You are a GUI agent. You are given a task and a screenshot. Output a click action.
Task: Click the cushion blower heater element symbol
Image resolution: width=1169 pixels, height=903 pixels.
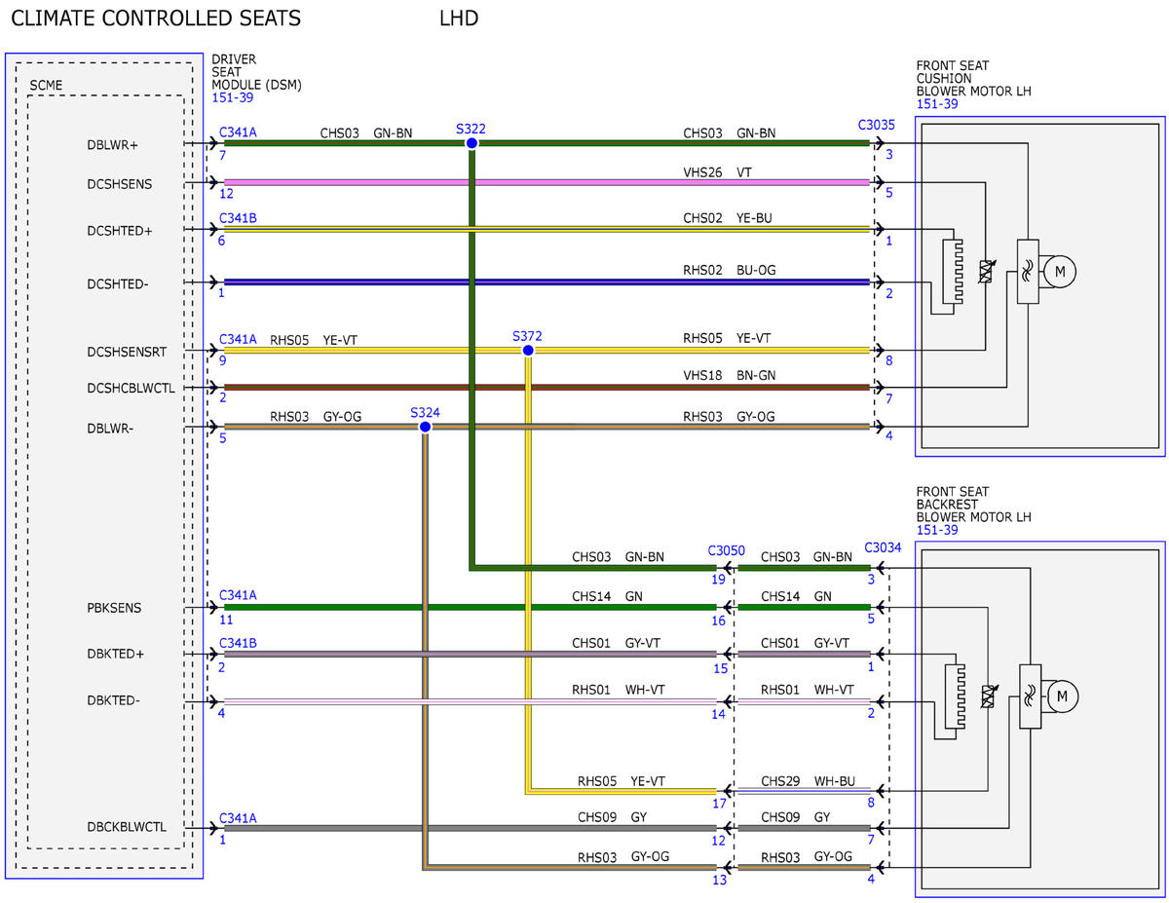953,270
